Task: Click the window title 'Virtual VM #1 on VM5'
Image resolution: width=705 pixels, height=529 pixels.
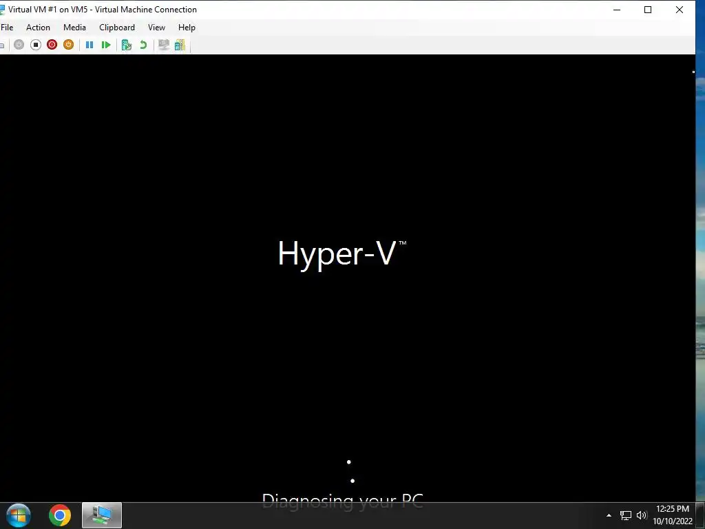Action: [x=48, y=10]
